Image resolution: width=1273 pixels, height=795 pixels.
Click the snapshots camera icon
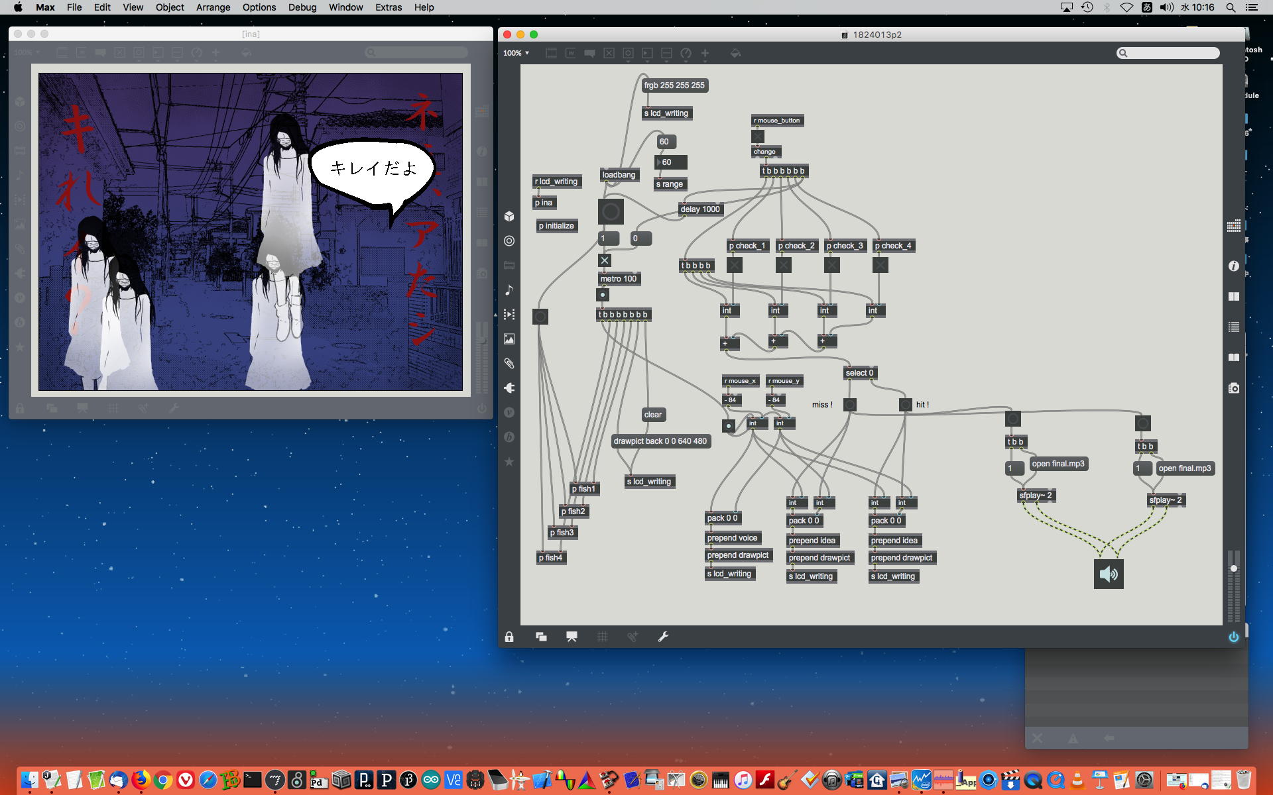(1233, 388)
